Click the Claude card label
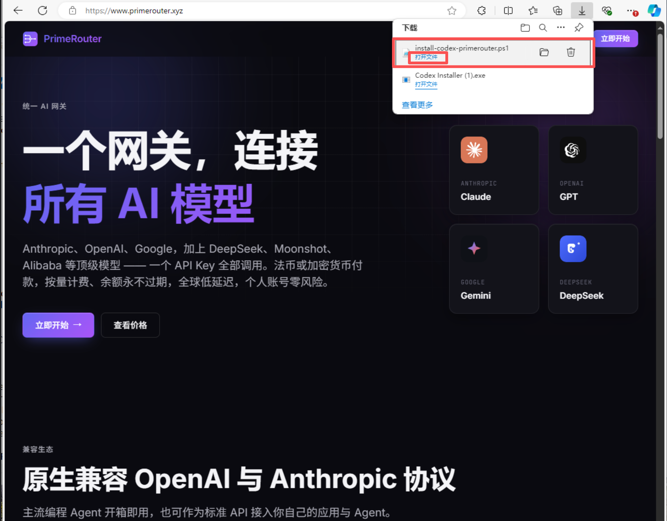667x521 pixels. pyautogui.click(x=475, y=197)
